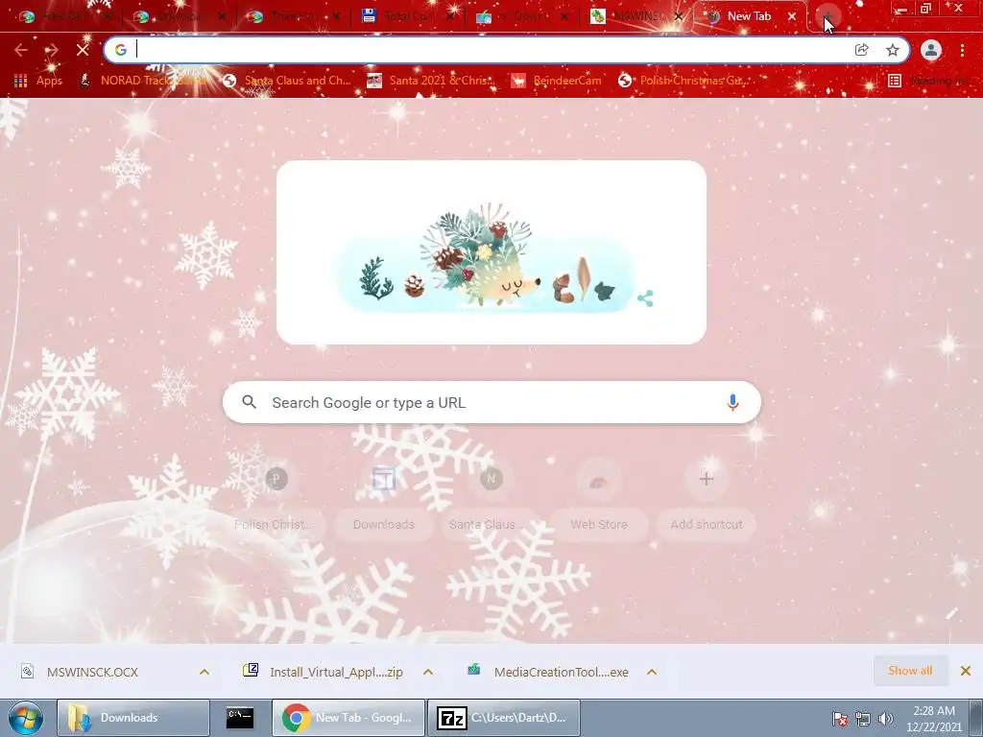Expand options for MSWINSCK.OCX download

(204, 672)
